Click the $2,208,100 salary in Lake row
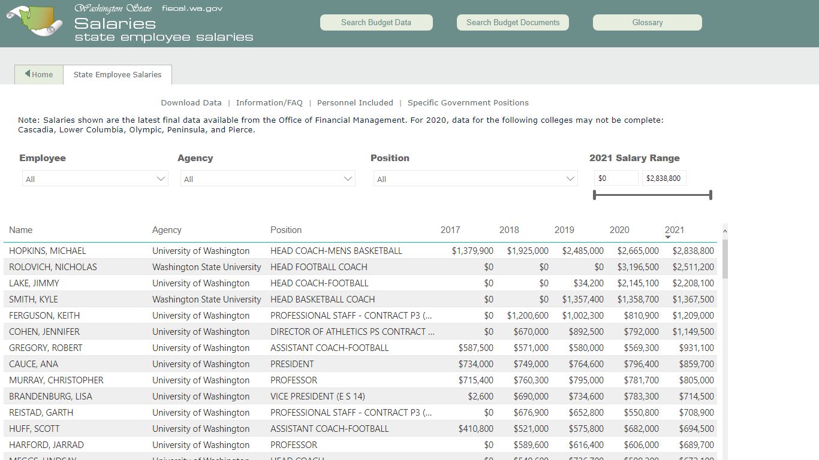 pos(693,283)
